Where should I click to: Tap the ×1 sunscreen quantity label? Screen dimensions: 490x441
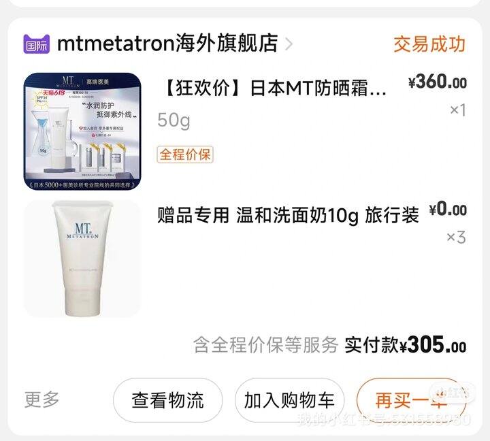[458, 110]
